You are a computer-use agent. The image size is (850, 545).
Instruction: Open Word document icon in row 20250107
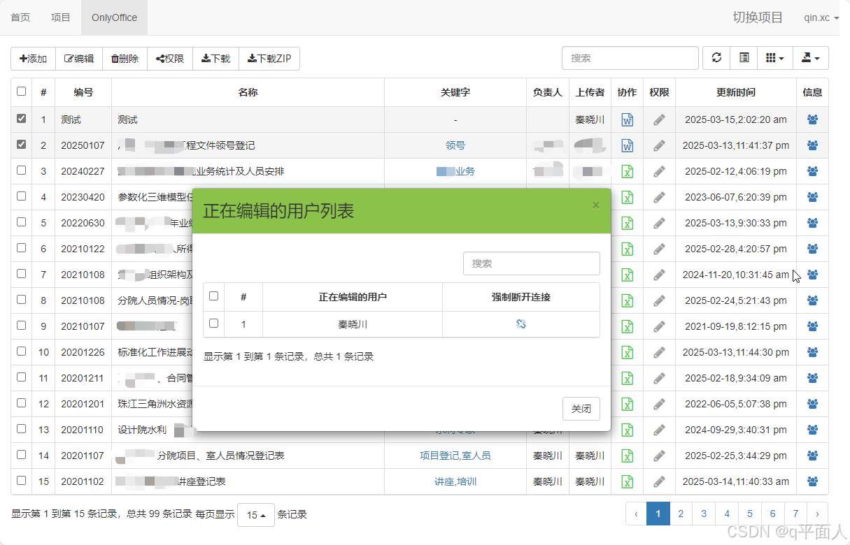pyautogui.click(x=628, y=145)
